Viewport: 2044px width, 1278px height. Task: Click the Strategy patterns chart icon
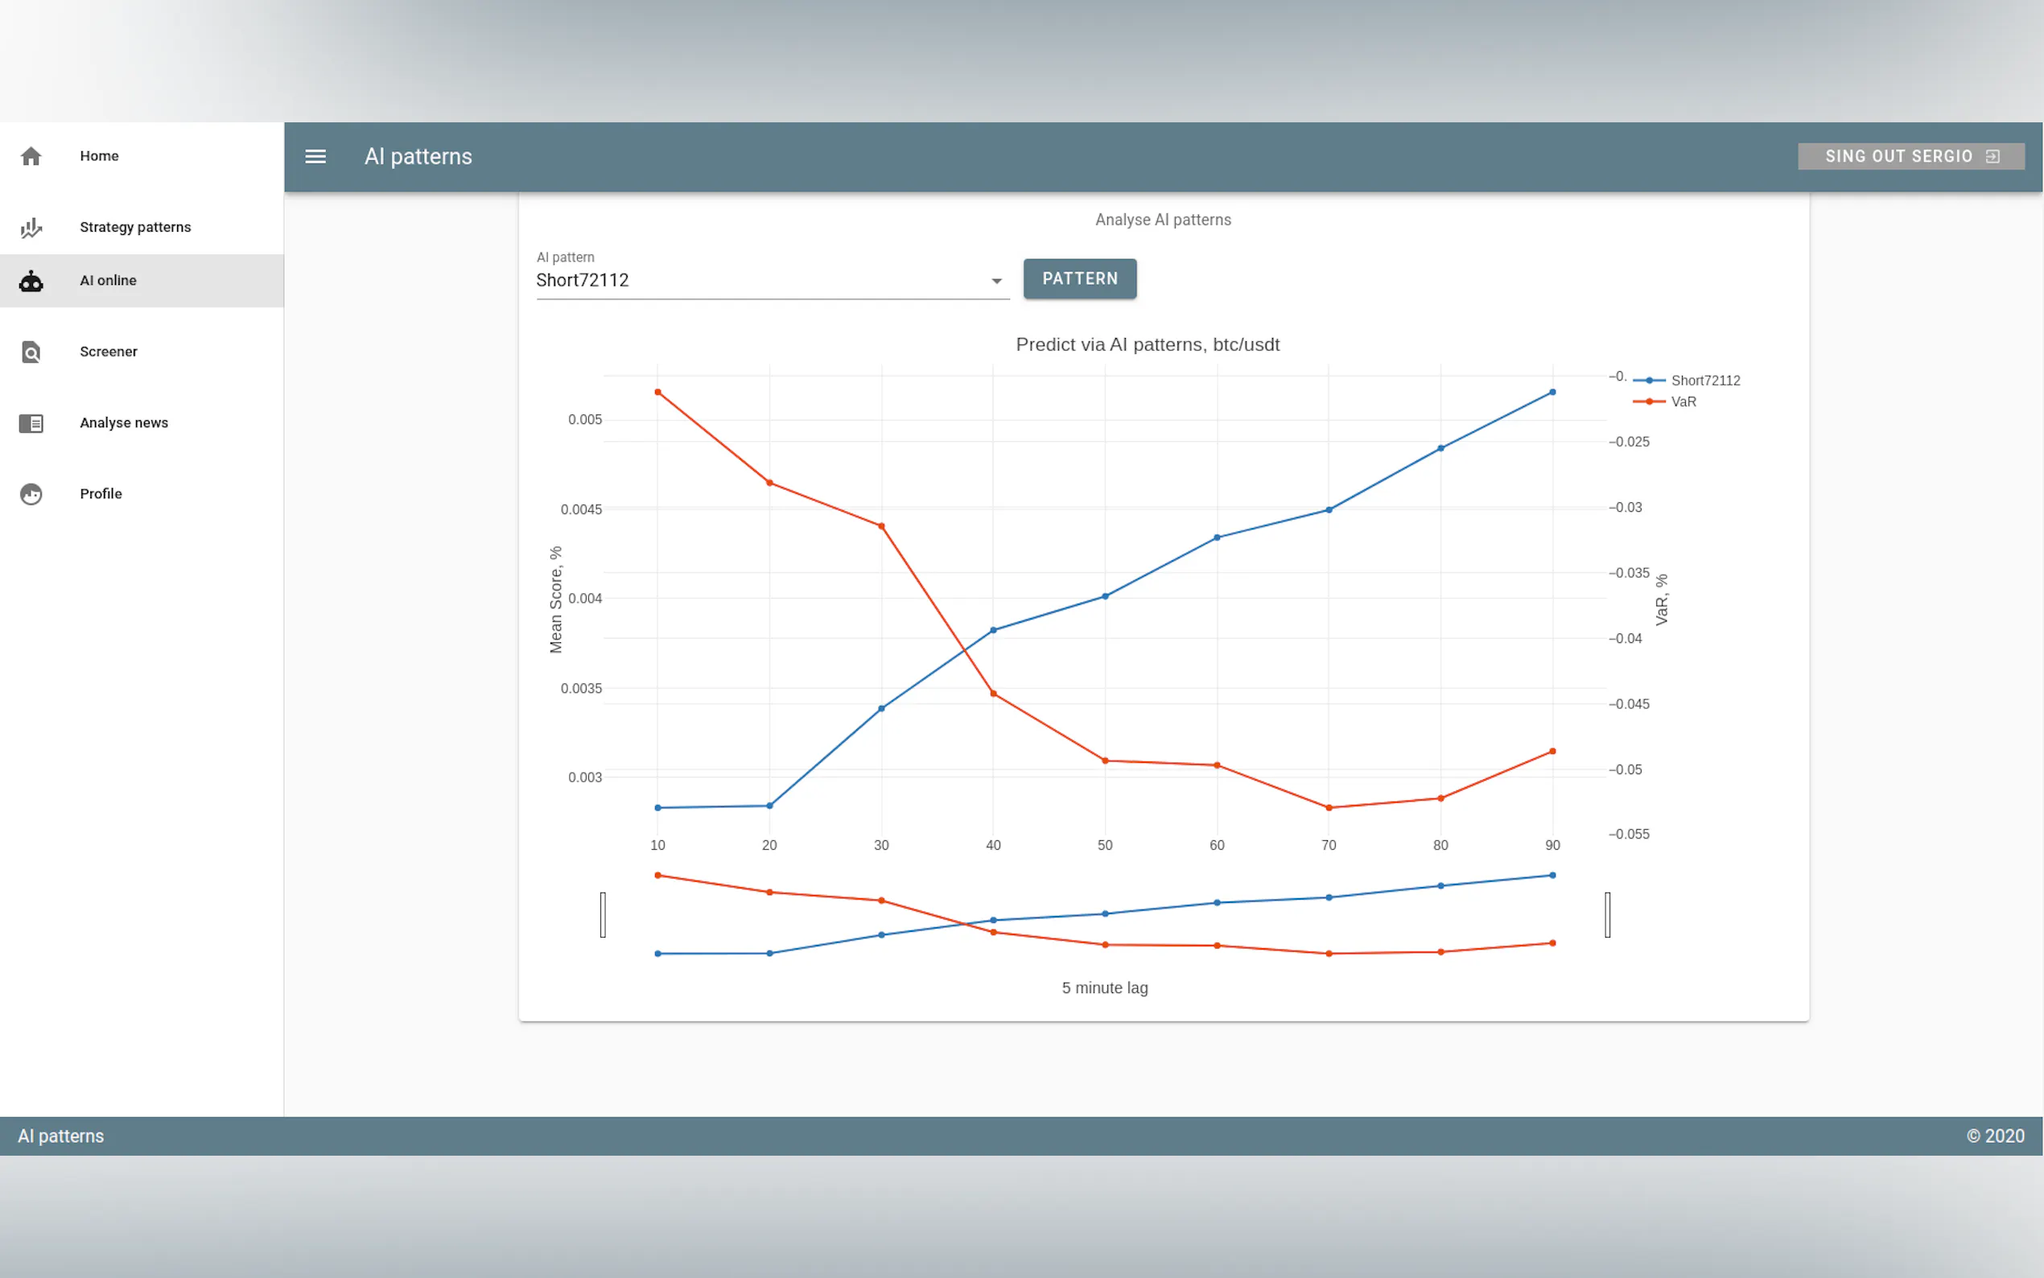(31, 228)
